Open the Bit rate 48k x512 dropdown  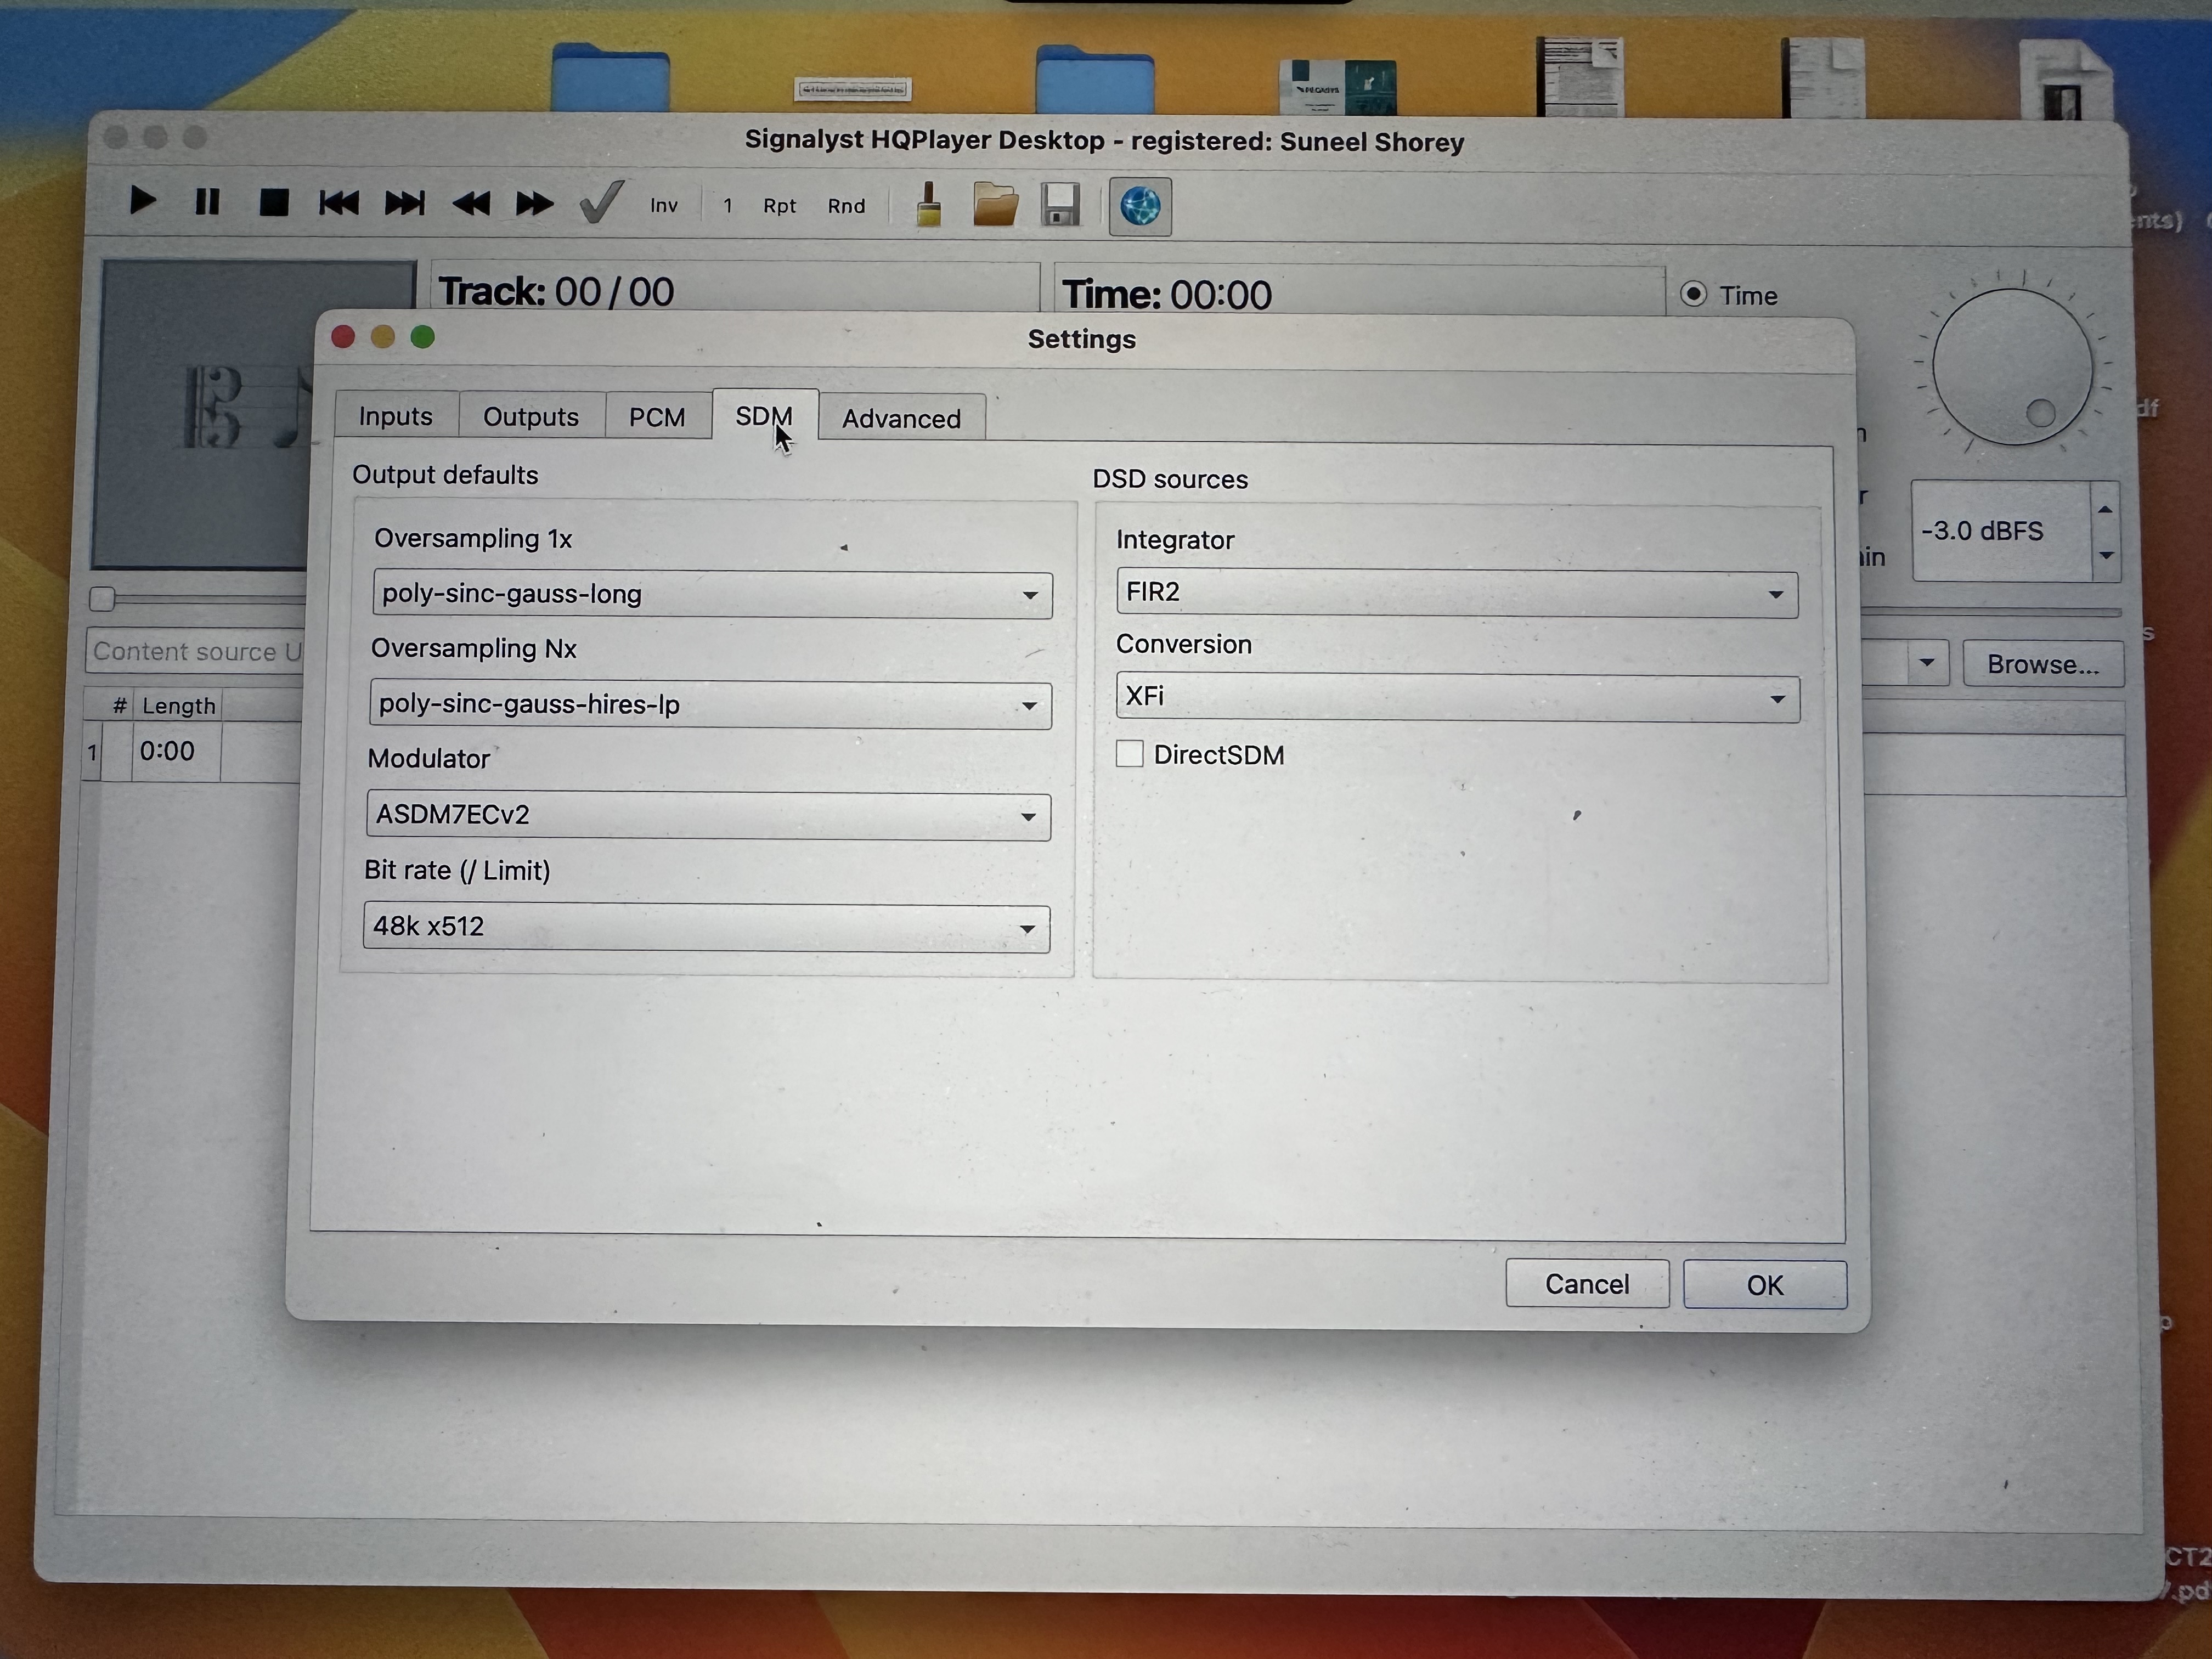[x=706, y=927]
